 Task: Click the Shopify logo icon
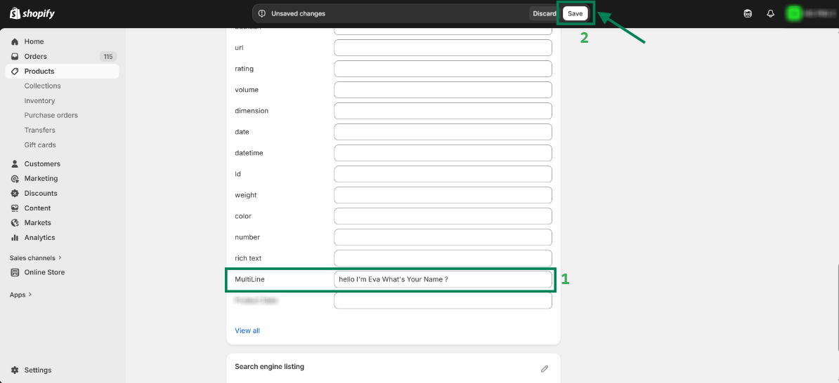(15, 13)
